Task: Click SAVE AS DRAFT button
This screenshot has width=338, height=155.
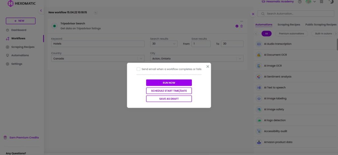Action: [x=169, y=99]
